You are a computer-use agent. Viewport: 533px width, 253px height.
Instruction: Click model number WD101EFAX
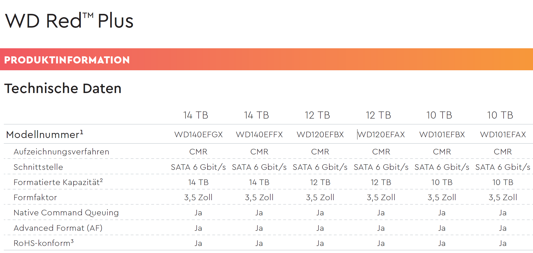(503, 134)
